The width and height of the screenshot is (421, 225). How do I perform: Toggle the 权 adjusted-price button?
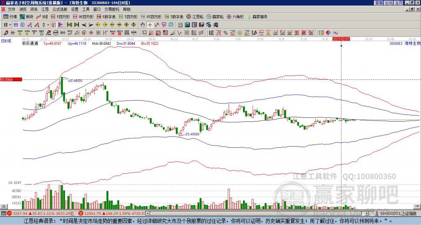53,25
